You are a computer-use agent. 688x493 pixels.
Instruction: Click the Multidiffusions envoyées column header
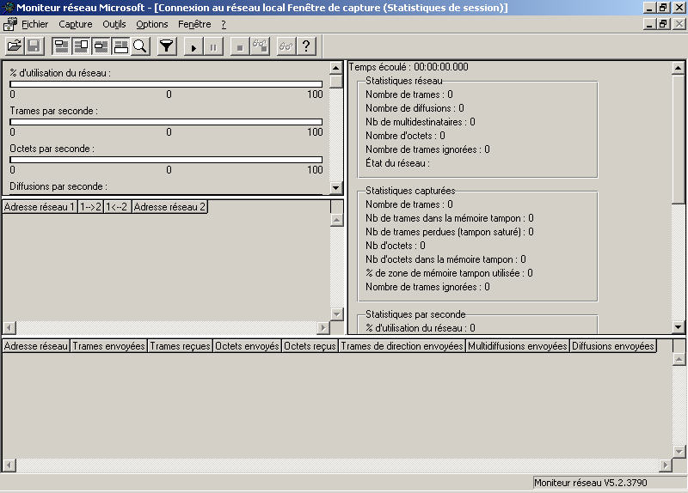(x=518, y=346)
